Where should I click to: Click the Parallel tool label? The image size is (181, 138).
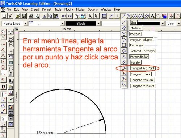136,63
